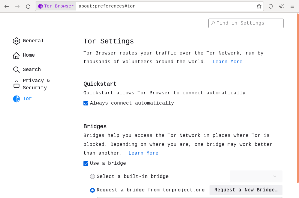Reload the current page
Image resolution: width=299 pixels, height=198 pixels.
tap(28, 6)
